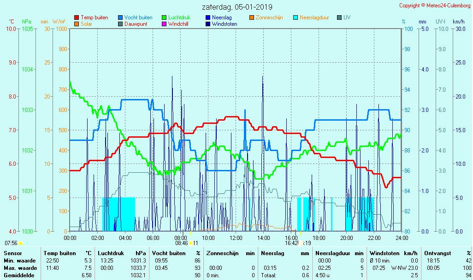Click the orange Solar legend square

pyautogui.click(x=77, y=24)
